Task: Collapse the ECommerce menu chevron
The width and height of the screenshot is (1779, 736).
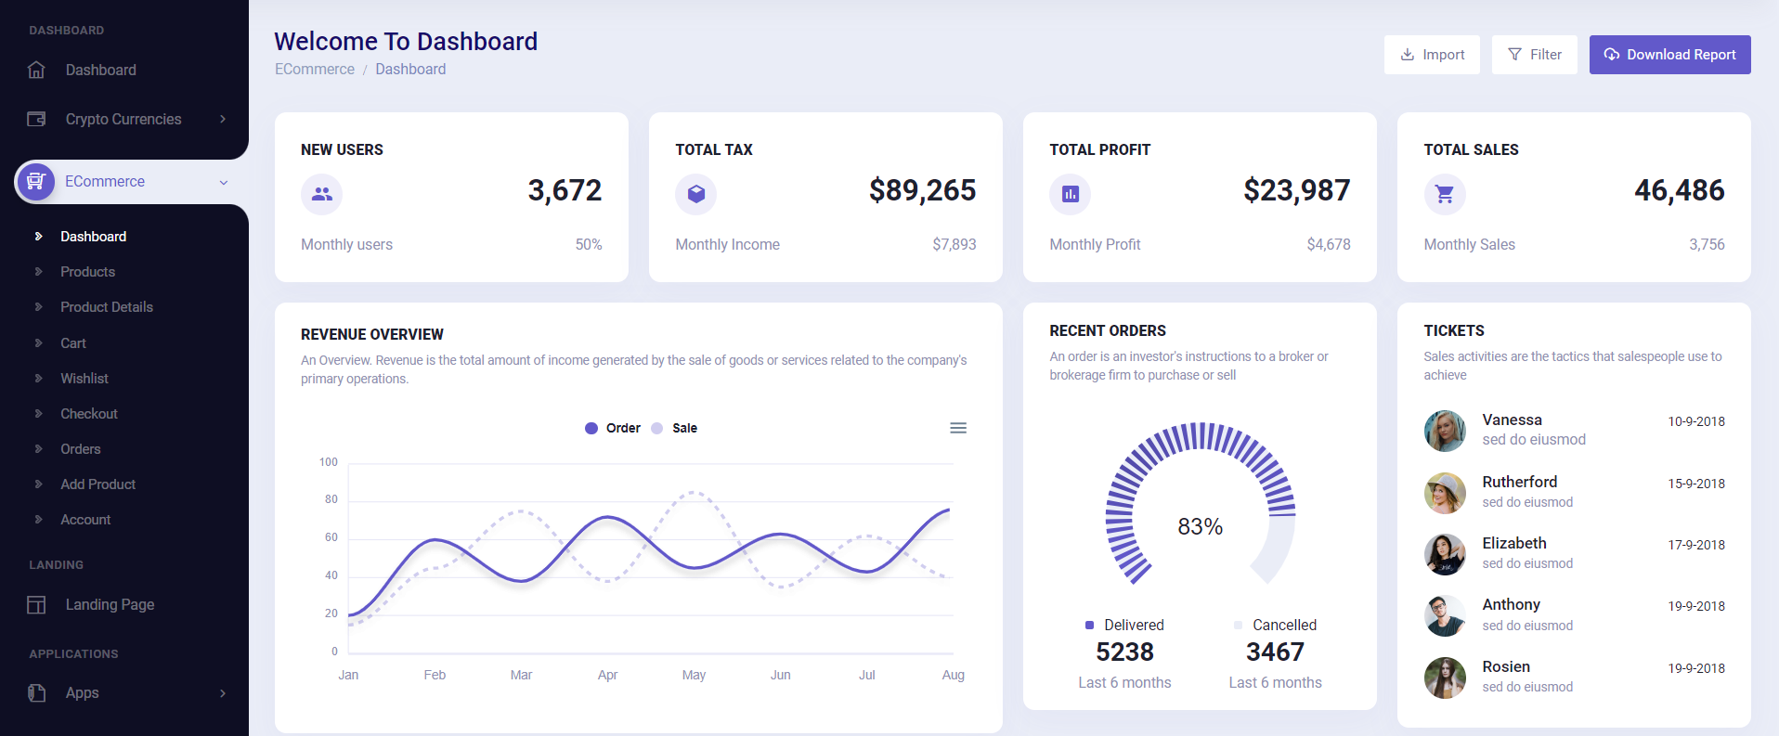Action: 223,183
